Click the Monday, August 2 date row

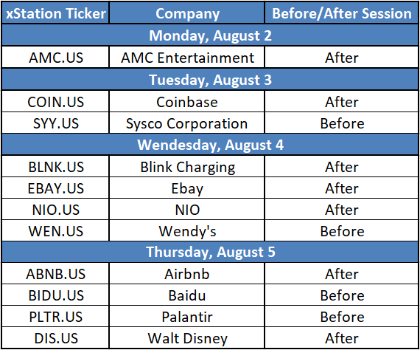click(210, 35)
